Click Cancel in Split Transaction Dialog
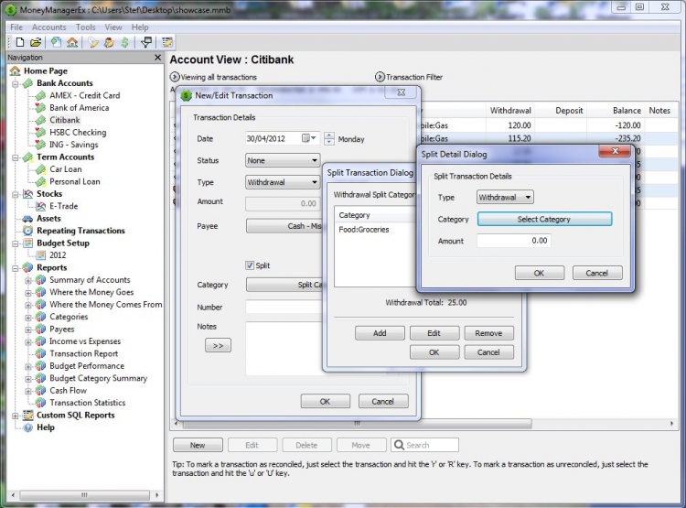Image resolution: width=686 pixels, height=508 pixels. [488, 352]
